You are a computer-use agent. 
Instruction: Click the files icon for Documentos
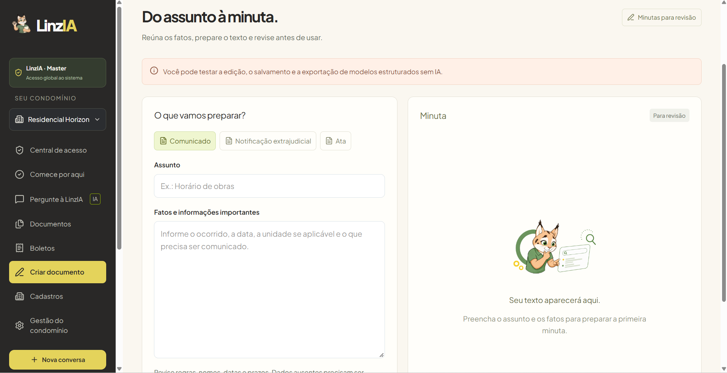click(20, 224)
